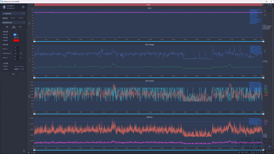Click the CPU Clock range slider left handle
The image size is (274, 154).
tap(34, 114)
